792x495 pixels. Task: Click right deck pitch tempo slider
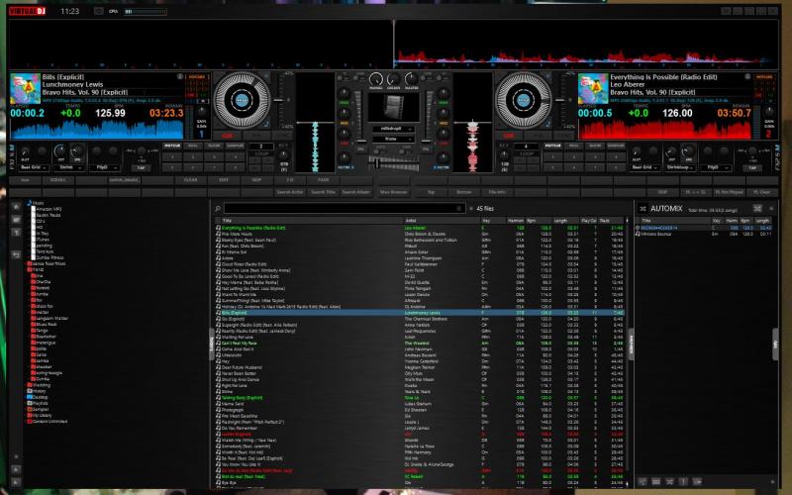coord(560,100)
